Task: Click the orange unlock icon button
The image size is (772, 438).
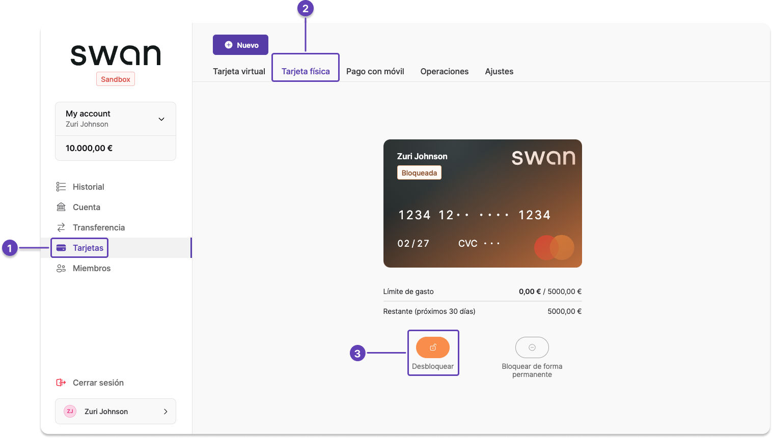Action: [433, 347]
